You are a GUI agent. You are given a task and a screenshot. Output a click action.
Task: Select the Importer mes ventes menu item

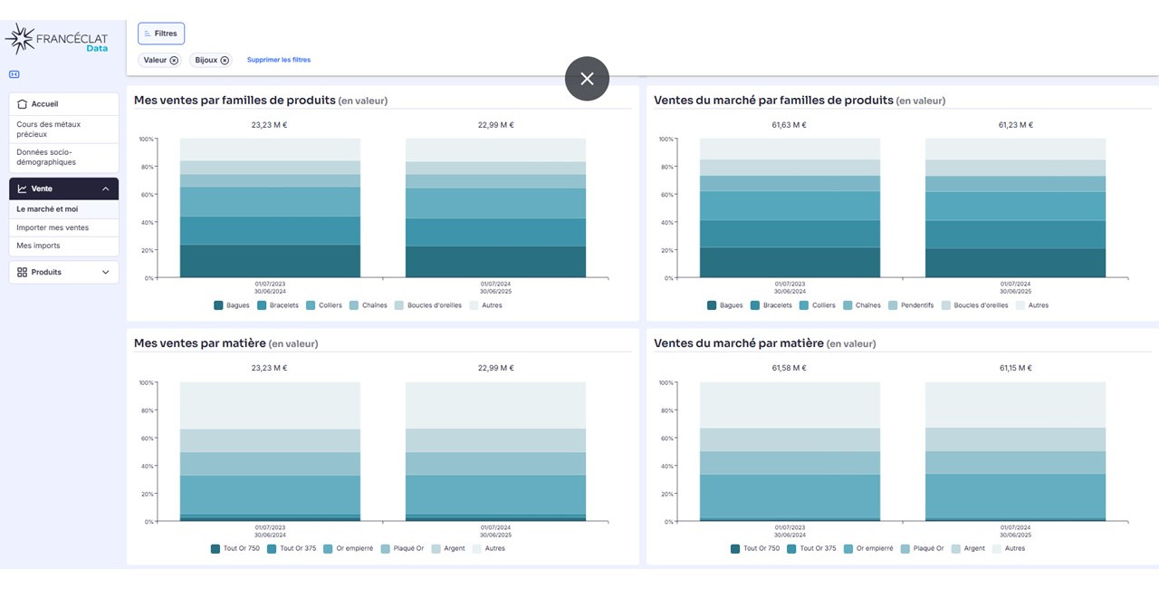click(63, 227)
